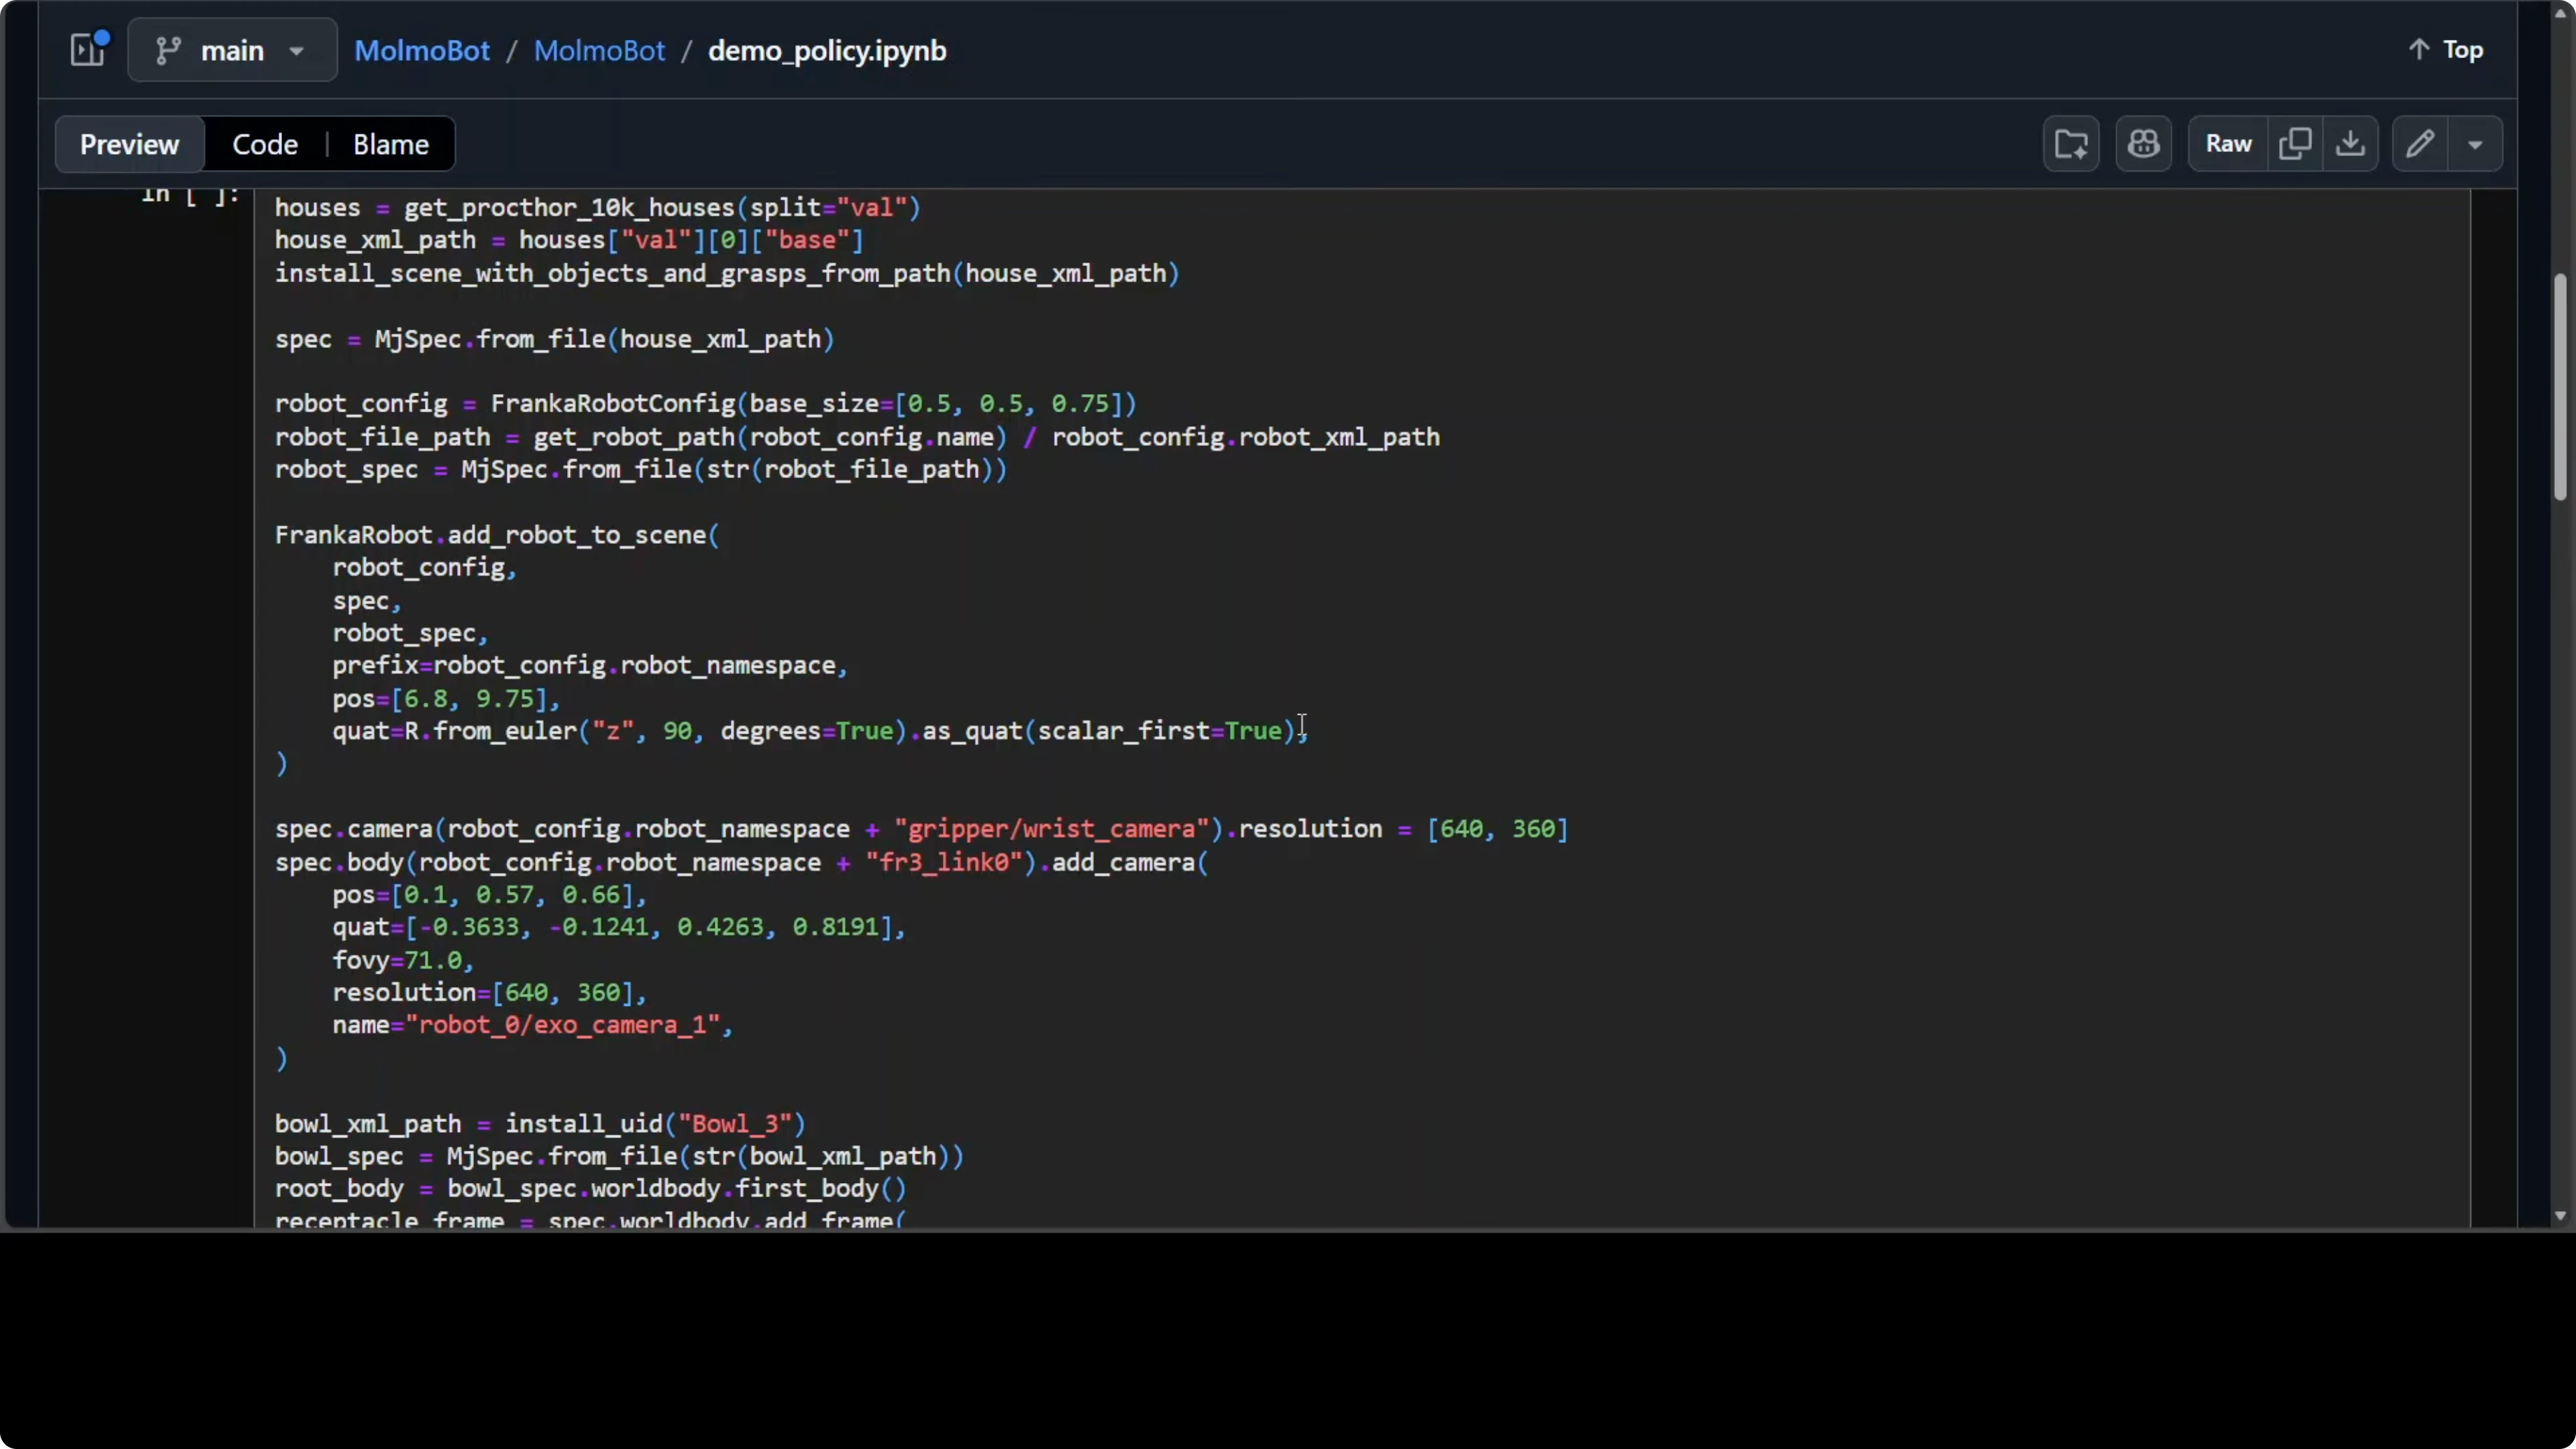Image resolution: width=2576 pixels, height=1449 pixels.
Task: View the Raw file
Action: (x=2228, y=144)
